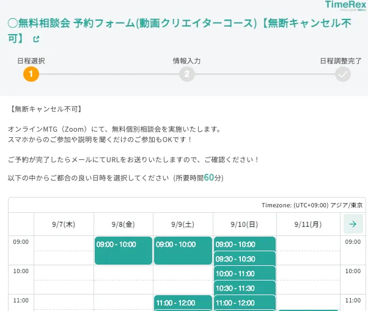
Task: Open the external link icon beside the title
Action: 36,40
